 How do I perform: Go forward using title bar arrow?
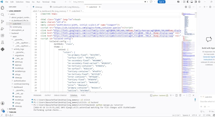coord(70,2)
